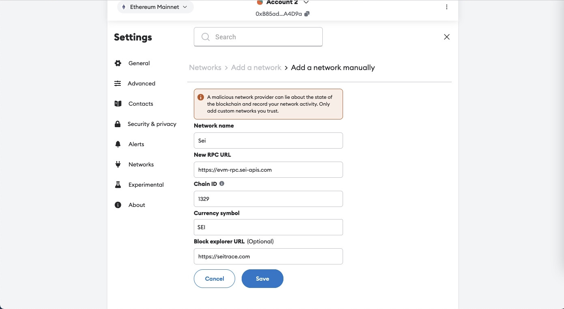Select the General settings gear icon
The image size is (564, 309).
pyautogui.click(x=118, y=63)
